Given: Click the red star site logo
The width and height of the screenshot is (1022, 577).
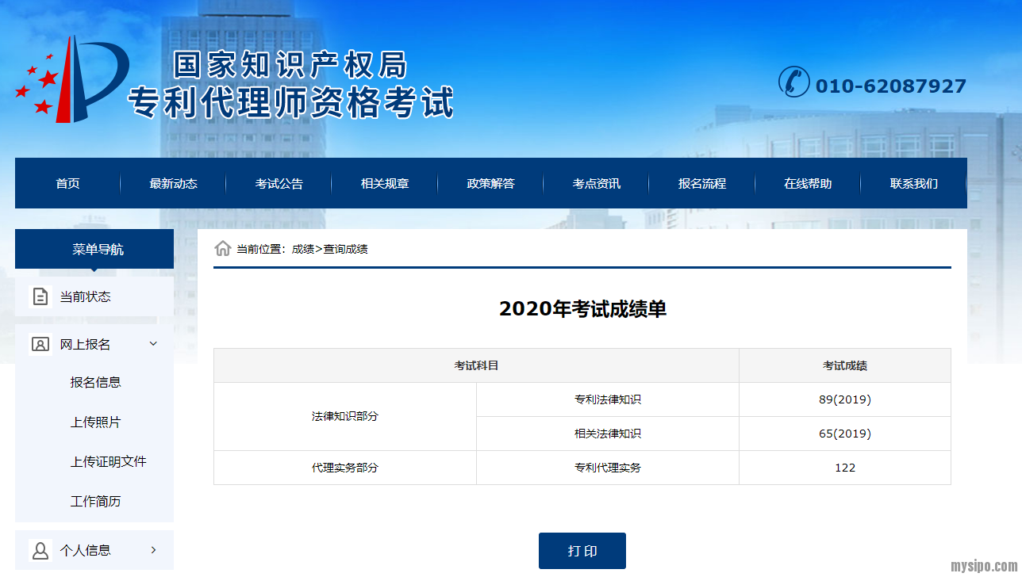Looking at the screenshot, I should click(71, 80).
